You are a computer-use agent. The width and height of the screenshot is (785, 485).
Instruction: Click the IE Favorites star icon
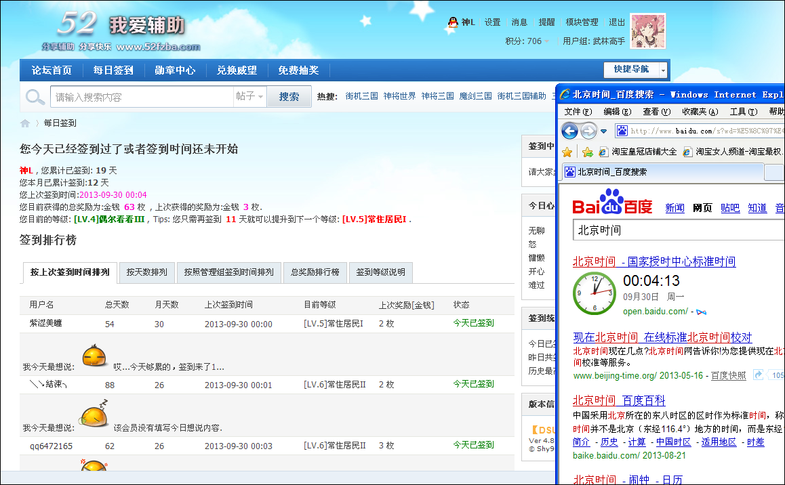567,152
